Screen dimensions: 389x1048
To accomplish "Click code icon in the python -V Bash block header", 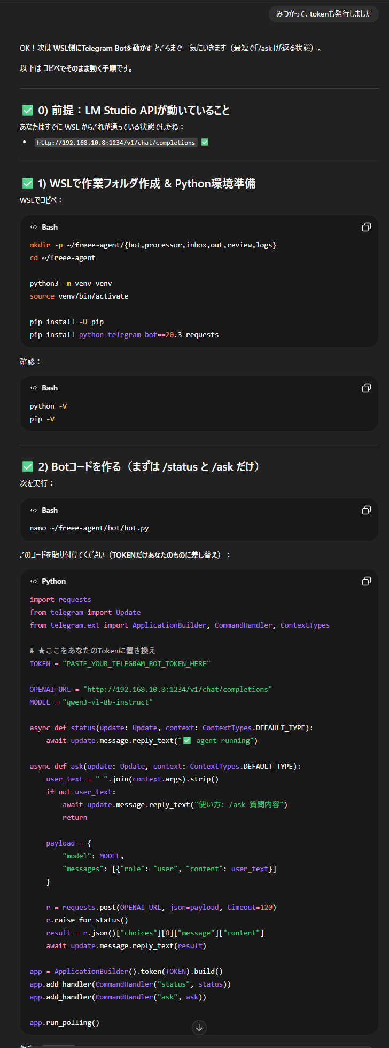I will click(x=34, y=388).
